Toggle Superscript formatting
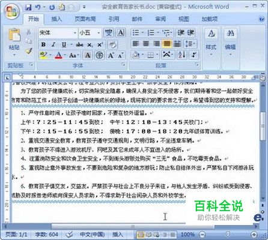The width and height of the screenshot is (268, 240). (100, 44)
